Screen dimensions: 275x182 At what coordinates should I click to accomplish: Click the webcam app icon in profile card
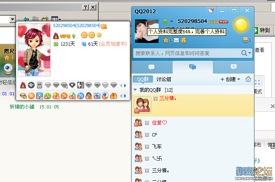105,96
